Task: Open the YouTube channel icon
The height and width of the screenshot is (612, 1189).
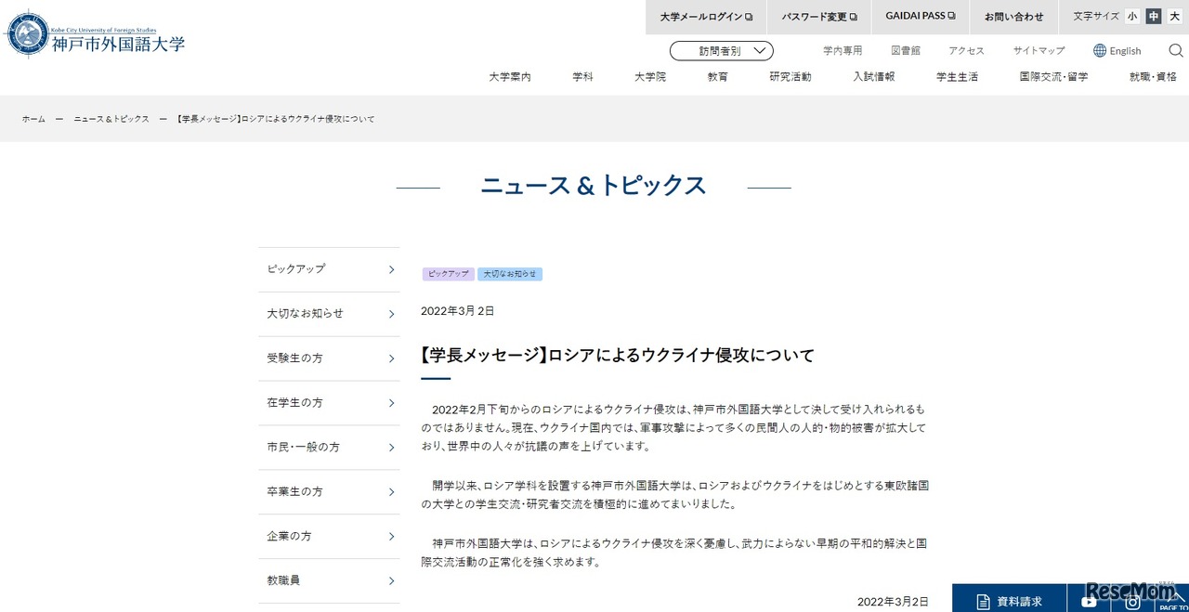Action: 1089,602
